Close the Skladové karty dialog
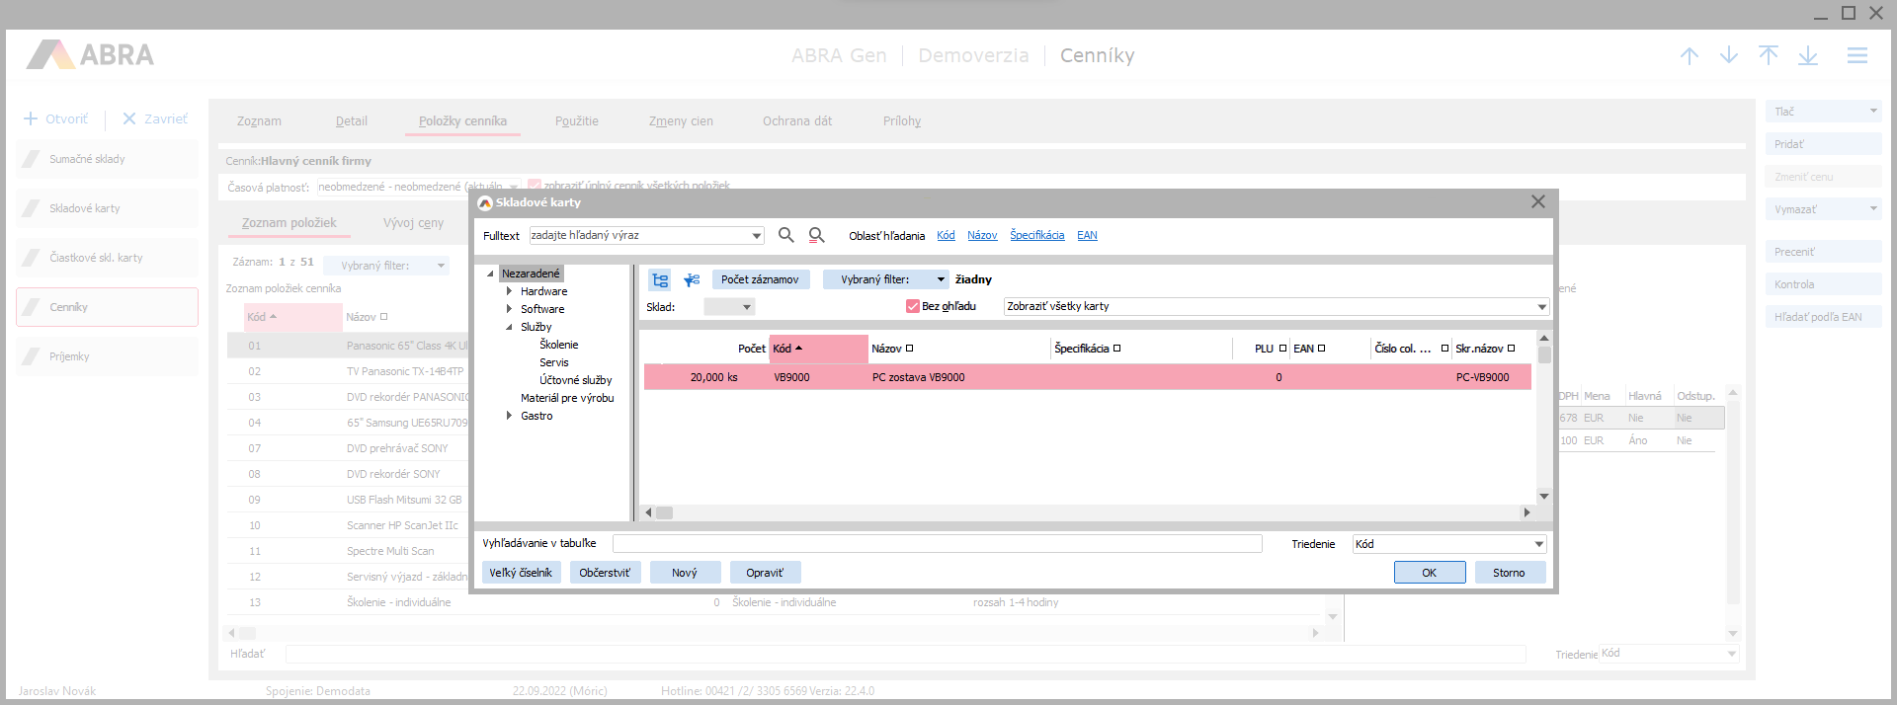Screen dimensions: 1897x705 (1537, 201)
